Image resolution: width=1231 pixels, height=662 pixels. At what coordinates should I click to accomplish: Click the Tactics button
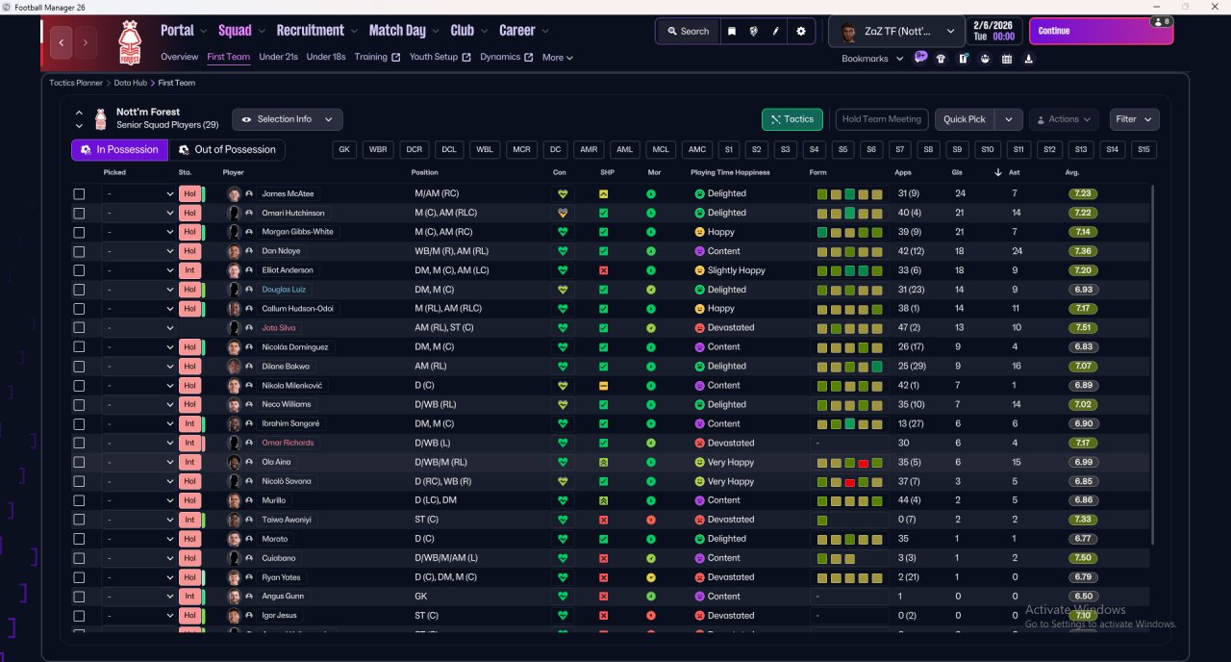[791, 119]
